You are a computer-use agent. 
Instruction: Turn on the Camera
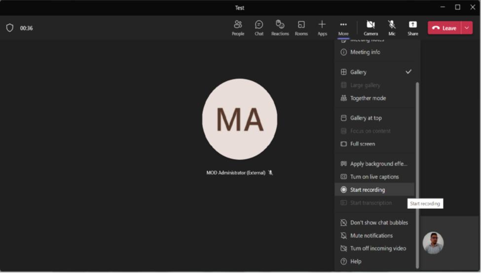[x=370, y=28]
